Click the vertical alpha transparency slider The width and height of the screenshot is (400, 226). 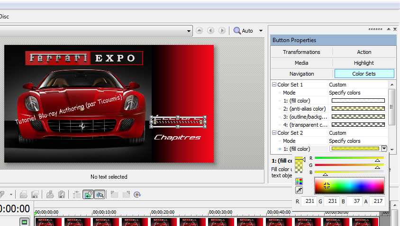(299, 165)
